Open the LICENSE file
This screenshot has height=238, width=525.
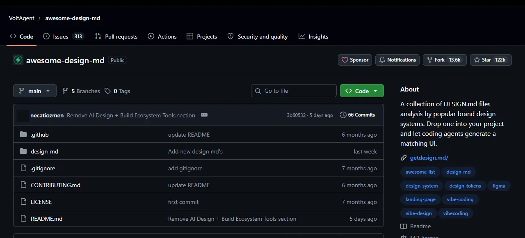point(41,202)
